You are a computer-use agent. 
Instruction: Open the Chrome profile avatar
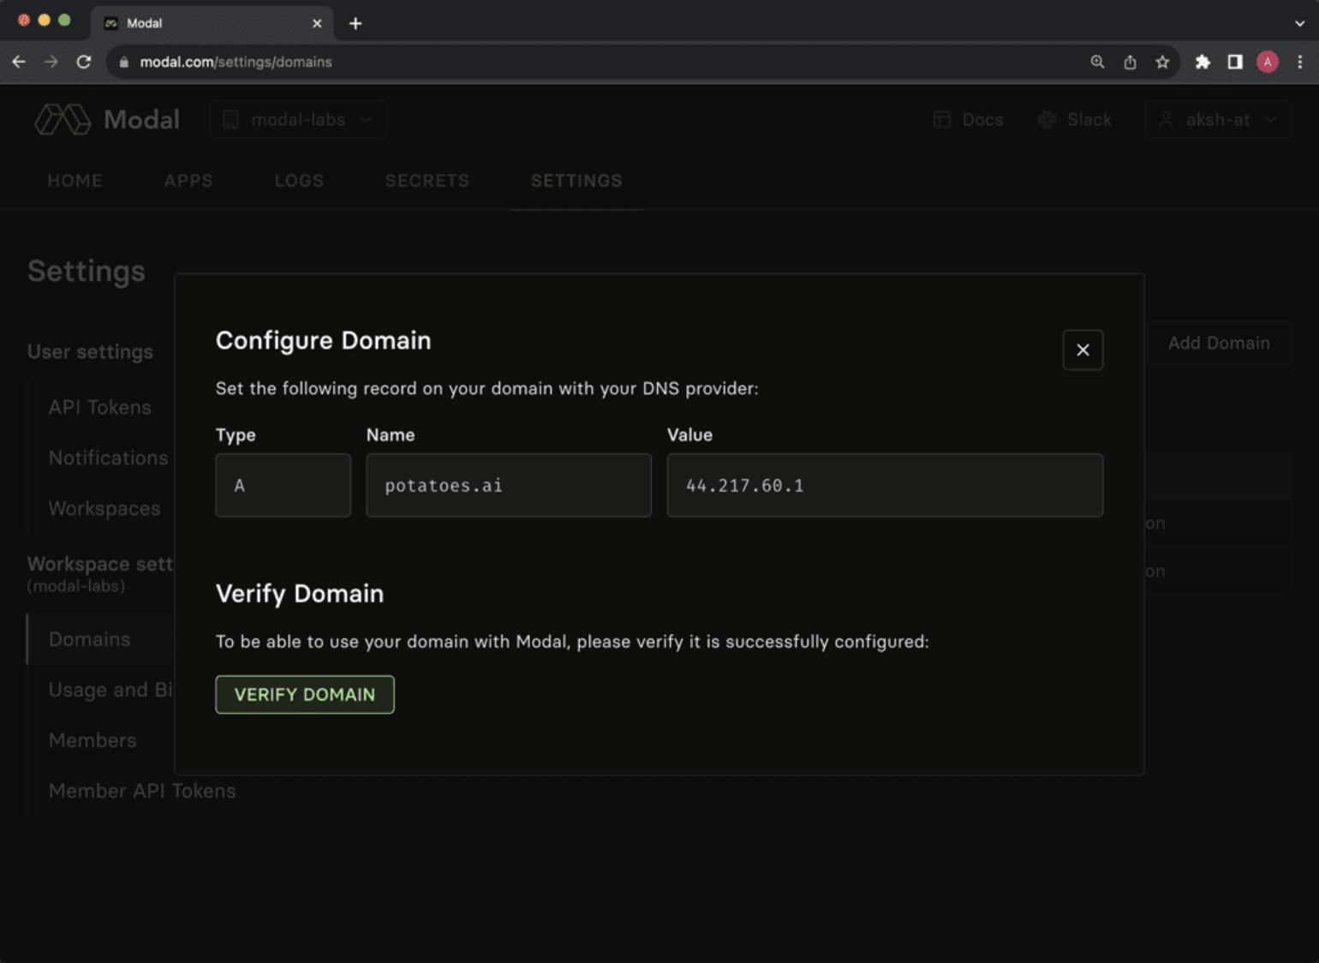tap(1268, 62)
